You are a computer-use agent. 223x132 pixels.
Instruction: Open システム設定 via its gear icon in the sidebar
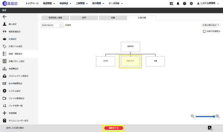pyautogui.click(x=5, y=91)
